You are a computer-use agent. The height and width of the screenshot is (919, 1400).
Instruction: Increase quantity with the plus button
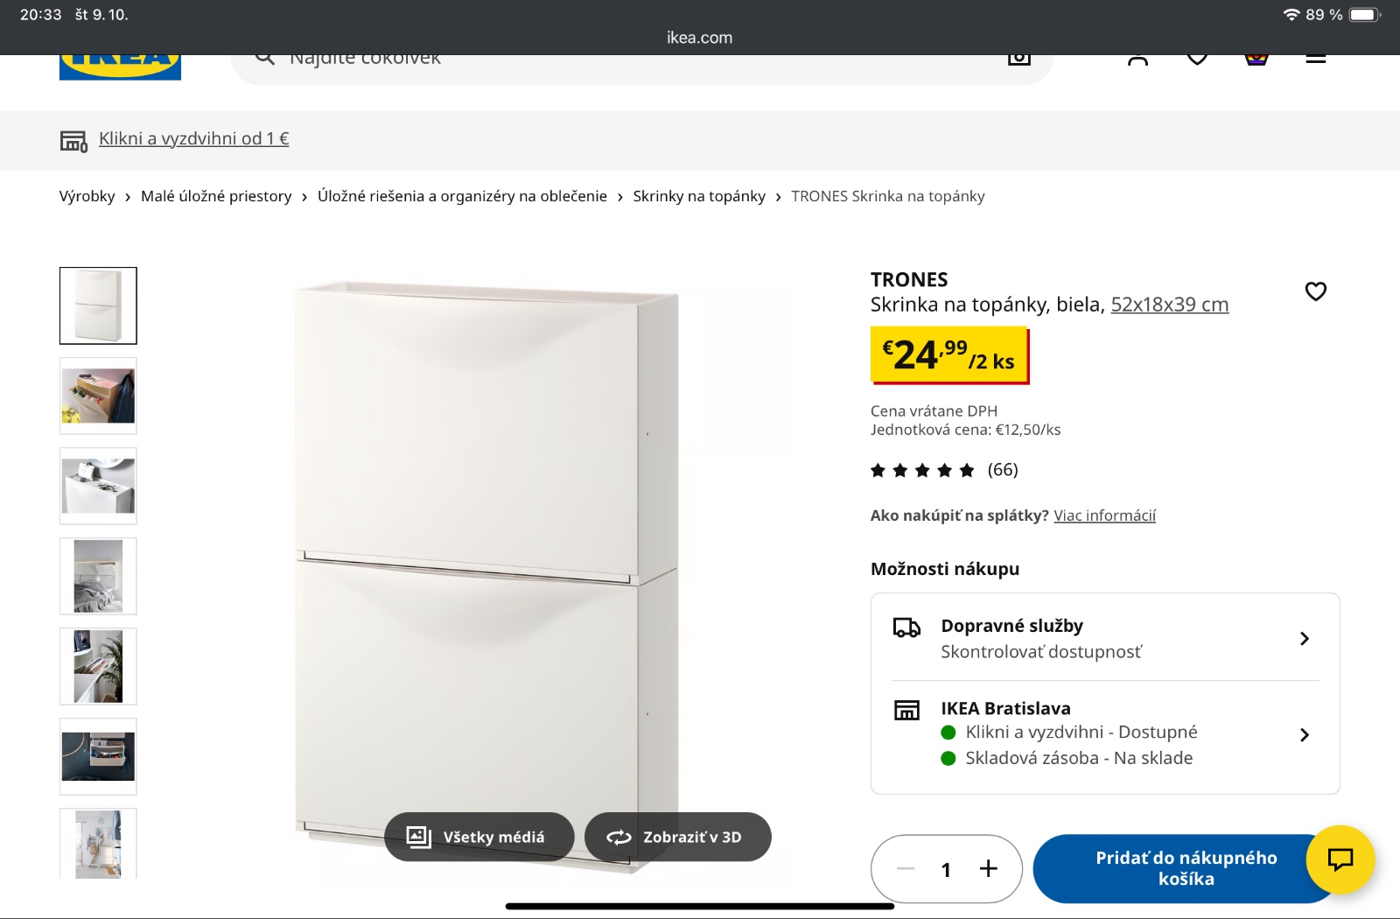(988, 868)
